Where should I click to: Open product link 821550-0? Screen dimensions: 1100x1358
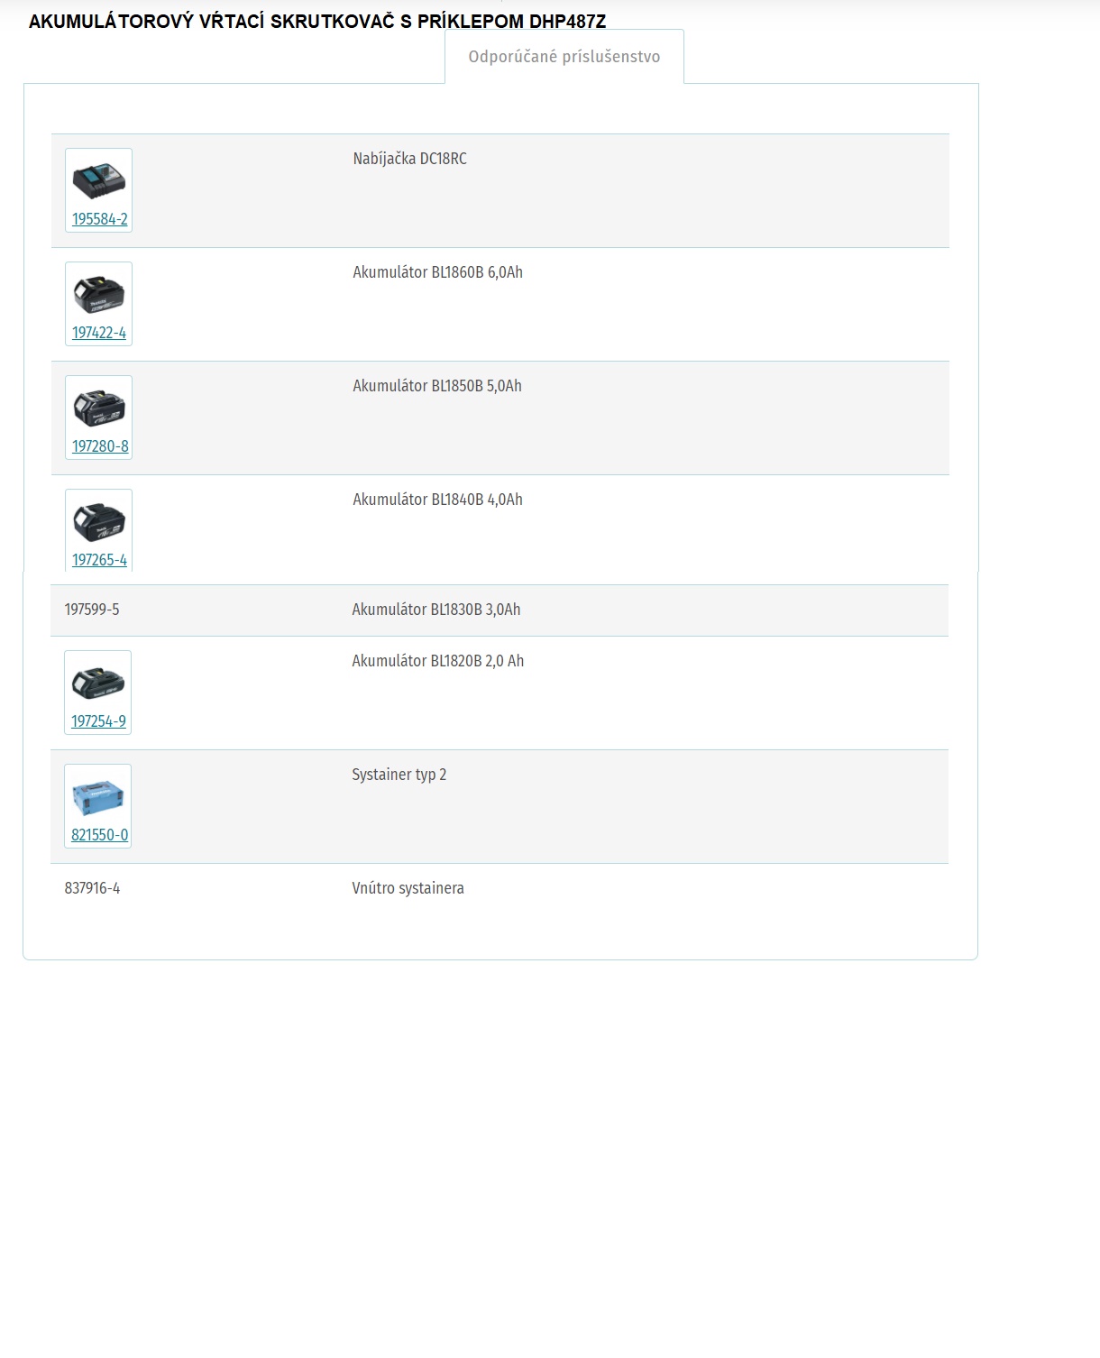[x=99, y=835]
